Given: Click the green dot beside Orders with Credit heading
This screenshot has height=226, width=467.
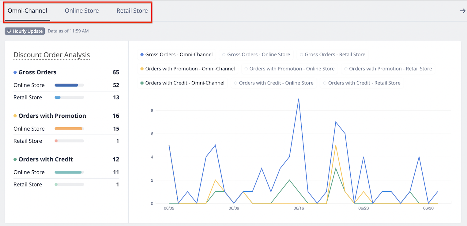Looking at the screenshot, I should point(15,159).
